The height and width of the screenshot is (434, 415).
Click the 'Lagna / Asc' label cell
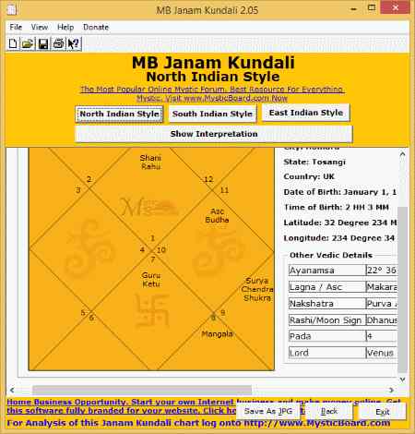(x=326, y=287)
